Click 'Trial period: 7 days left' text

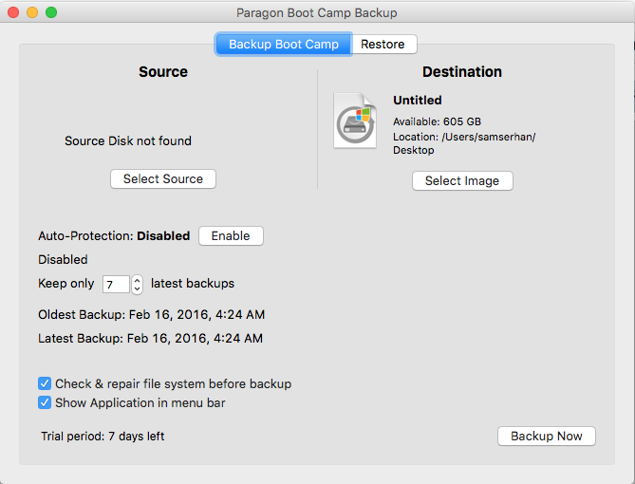pyautogui.click(x=103, y=437)
